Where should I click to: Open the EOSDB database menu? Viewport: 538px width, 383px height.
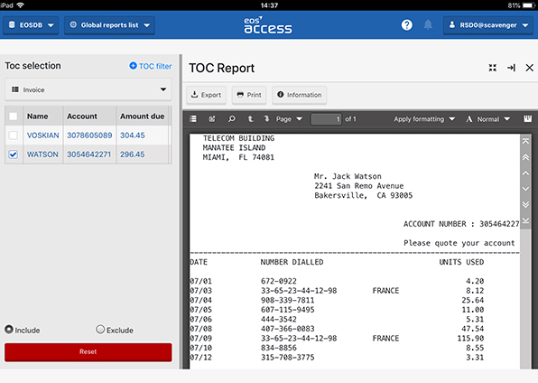tap(31, 25)
